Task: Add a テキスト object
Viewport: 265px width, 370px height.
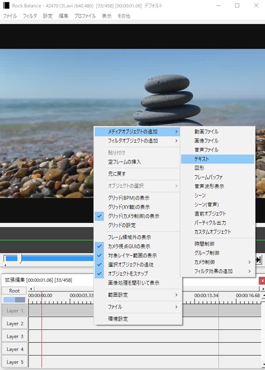Action: point(218,159)
